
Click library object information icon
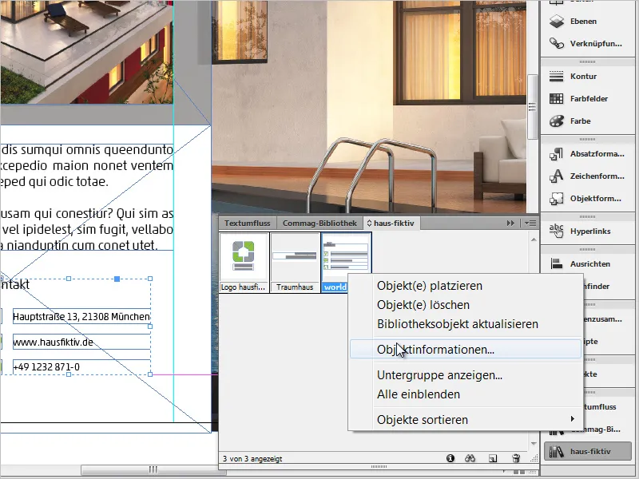click(450, 458)
